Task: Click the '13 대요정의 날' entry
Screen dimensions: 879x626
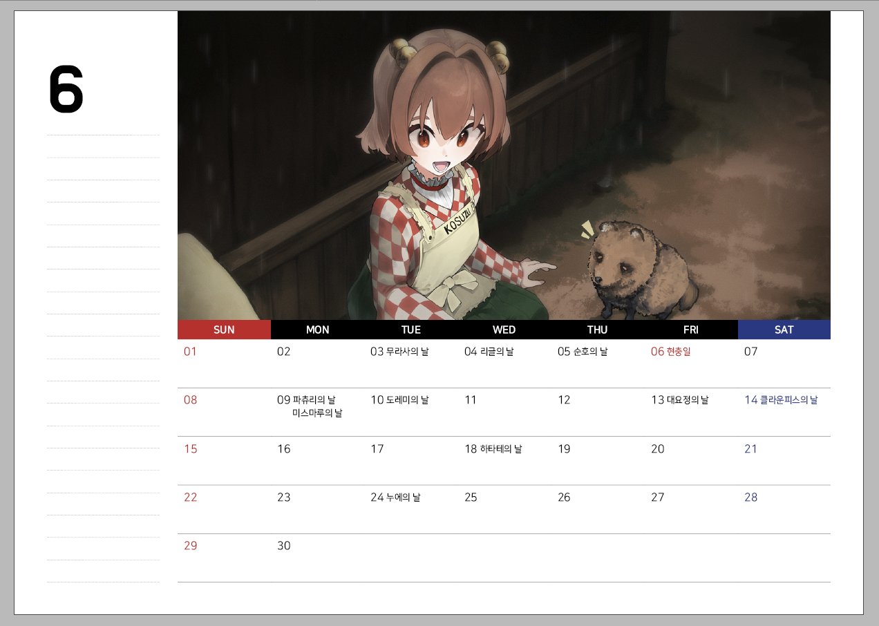Action: pyautogui.click(x=680, y=400)
